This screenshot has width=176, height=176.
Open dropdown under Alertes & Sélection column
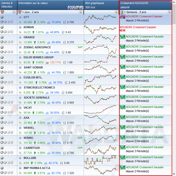[14, 12]
